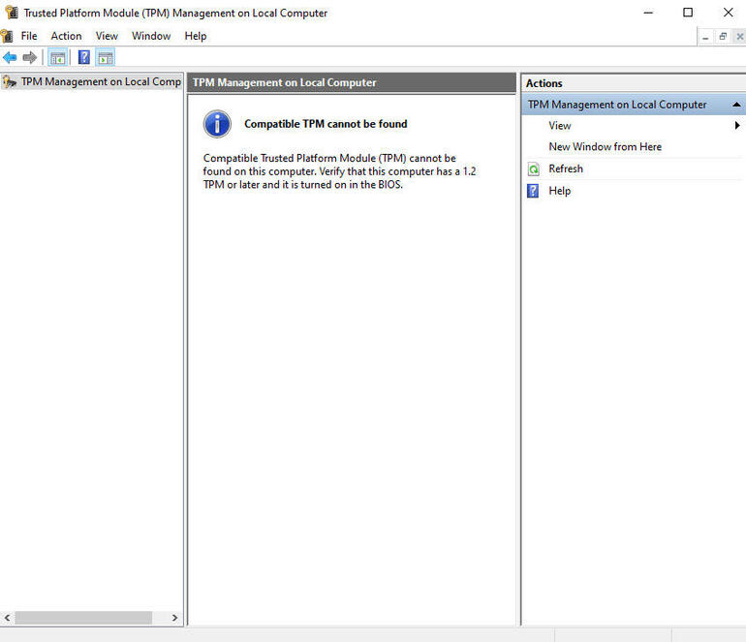Screen dimensions: 746x642
Task: Click the gray Forward arrow in toolbar
Action: coord(29,58)
